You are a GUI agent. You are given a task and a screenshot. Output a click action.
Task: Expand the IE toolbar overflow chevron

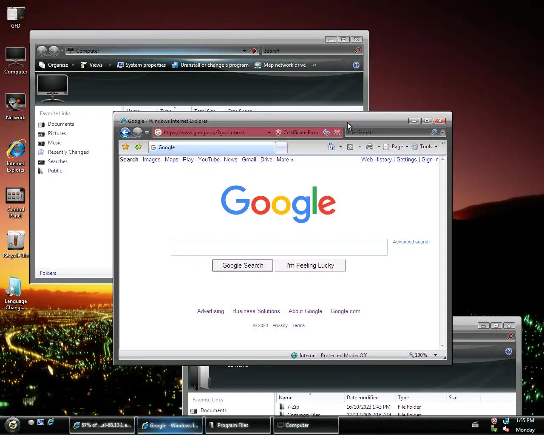[x=443, y=143]
